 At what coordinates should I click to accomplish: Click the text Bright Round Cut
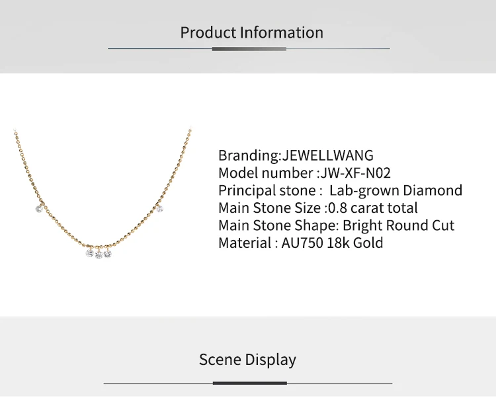click(399, 225)
